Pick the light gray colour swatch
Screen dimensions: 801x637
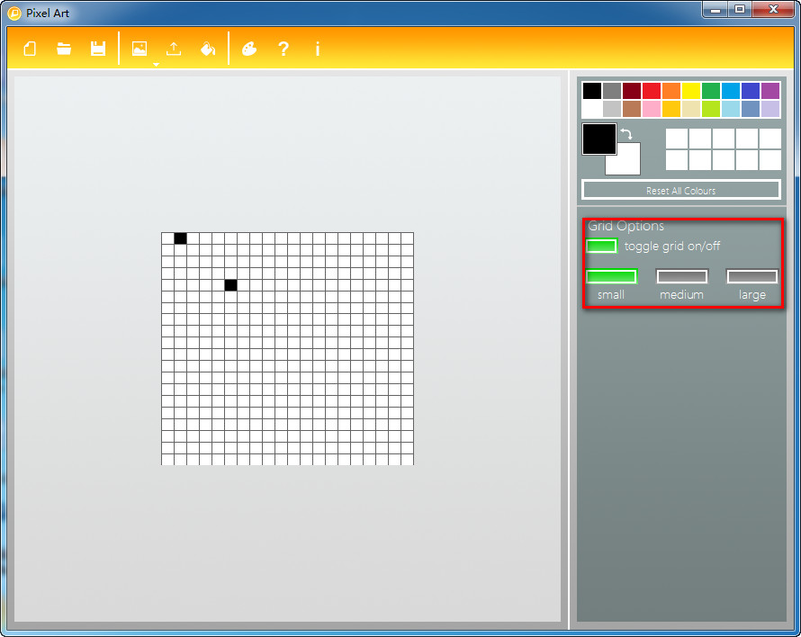pos(611,109)
